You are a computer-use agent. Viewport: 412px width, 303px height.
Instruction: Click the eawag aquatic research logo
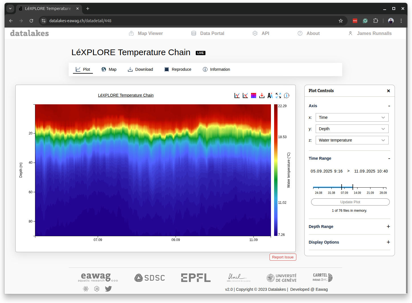(x=98, y=277)
